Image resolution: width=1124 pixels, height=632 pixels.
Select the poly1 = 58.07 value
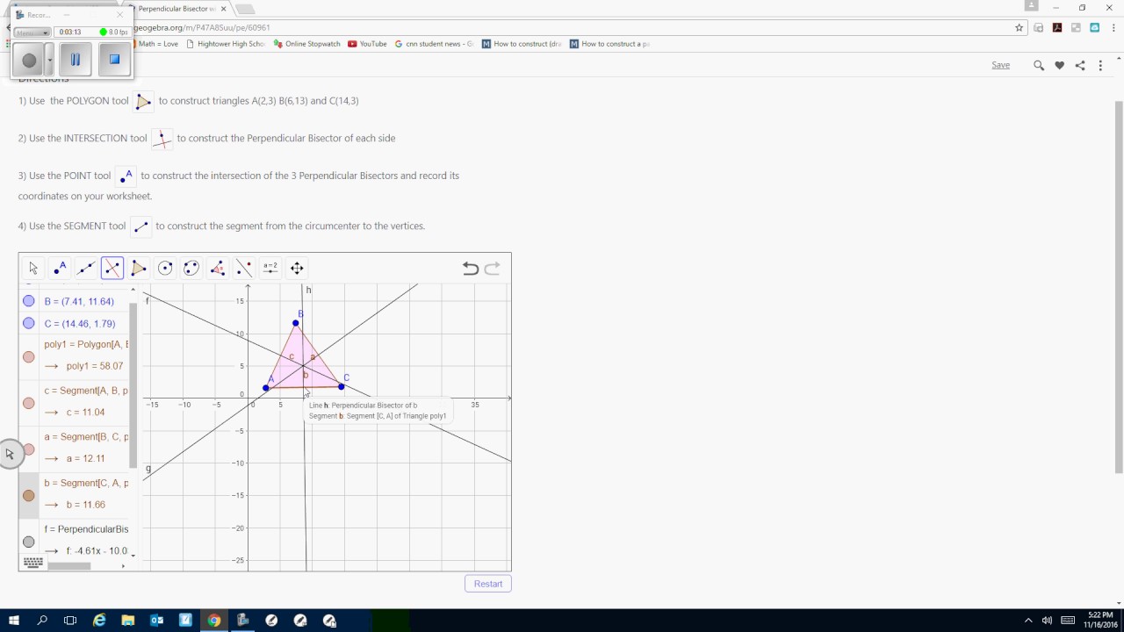coord(95,366)
